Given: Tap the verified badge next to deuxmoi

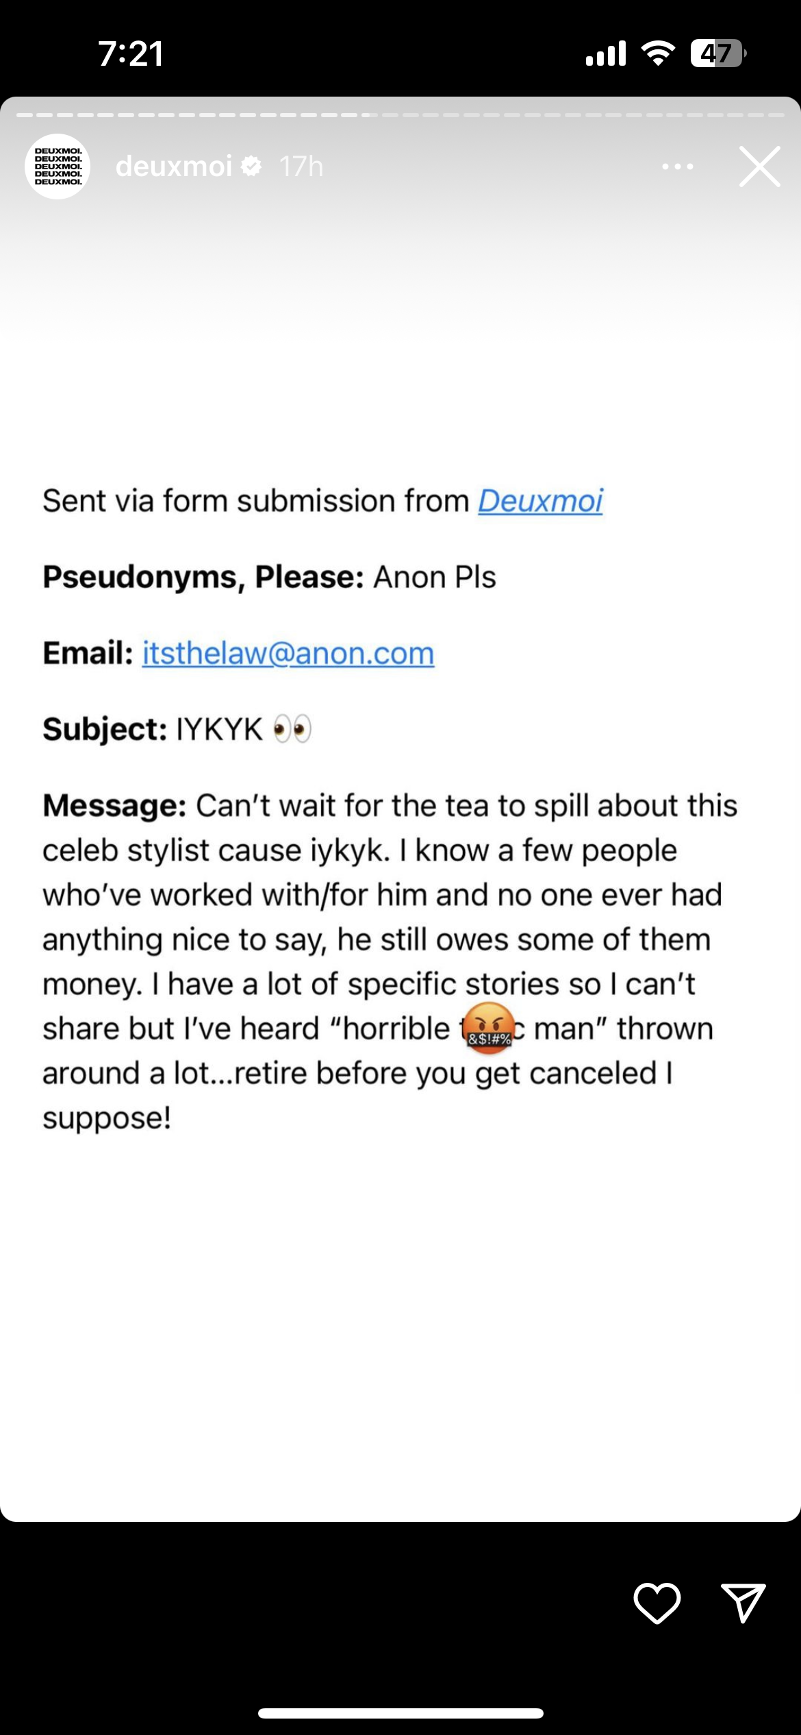Looking at the screenshot, I should click(252, 167).
